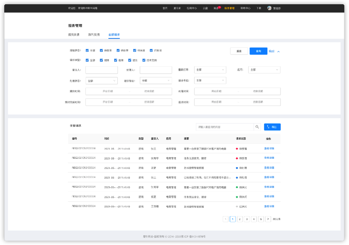Toggle the 咨询 checkbox
The height and width of the screenshot is (245, 349).
coord(115,60)
